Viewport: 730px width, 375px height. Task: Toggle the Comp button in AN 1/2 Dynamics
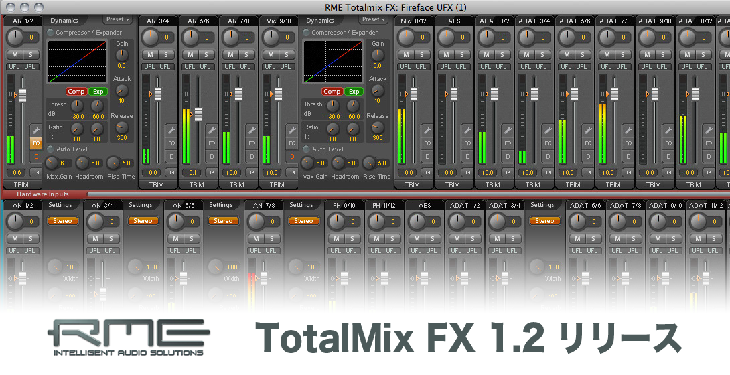(76, 92)
